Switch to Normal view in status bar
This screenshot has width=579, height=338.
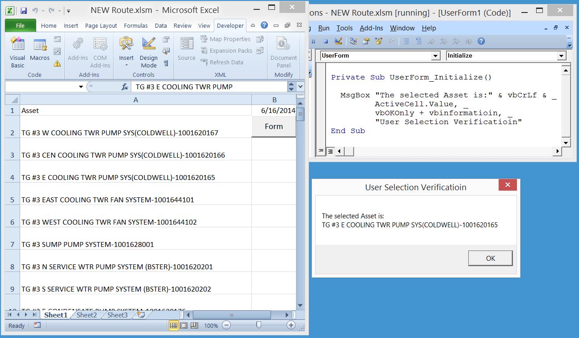(174, 325)
